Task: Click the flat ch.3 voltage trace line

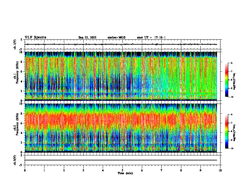Action: click(x=121, y=160)
